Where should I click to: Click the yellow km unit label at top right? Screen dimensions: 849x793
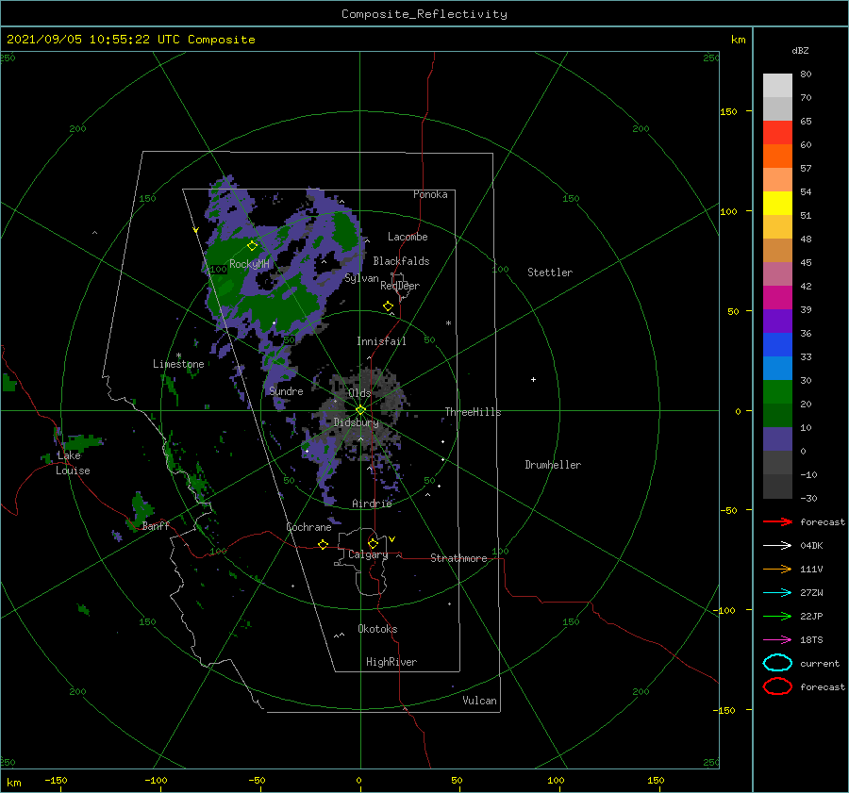(738, 39)
